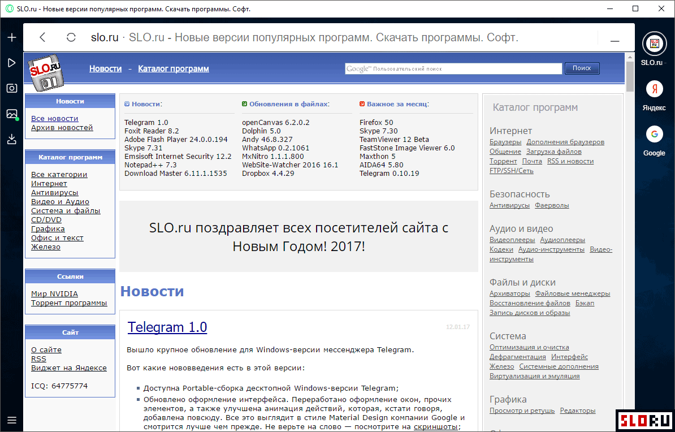Open the FTP/SSH/Сеть category link

pos(512,171)
